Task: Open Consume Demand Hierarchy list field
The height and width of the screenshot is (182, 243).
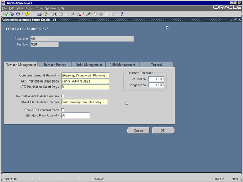Action: click(85, 76)
